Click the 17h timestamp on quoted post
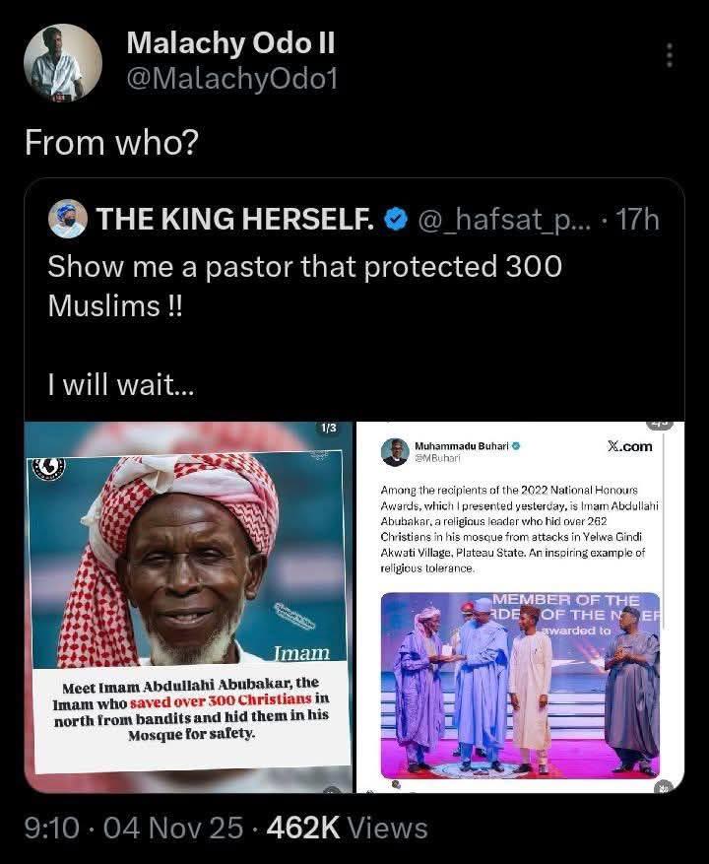Image resolution: width=709 pixels, height=864 pixels. (x=636, y=220)
